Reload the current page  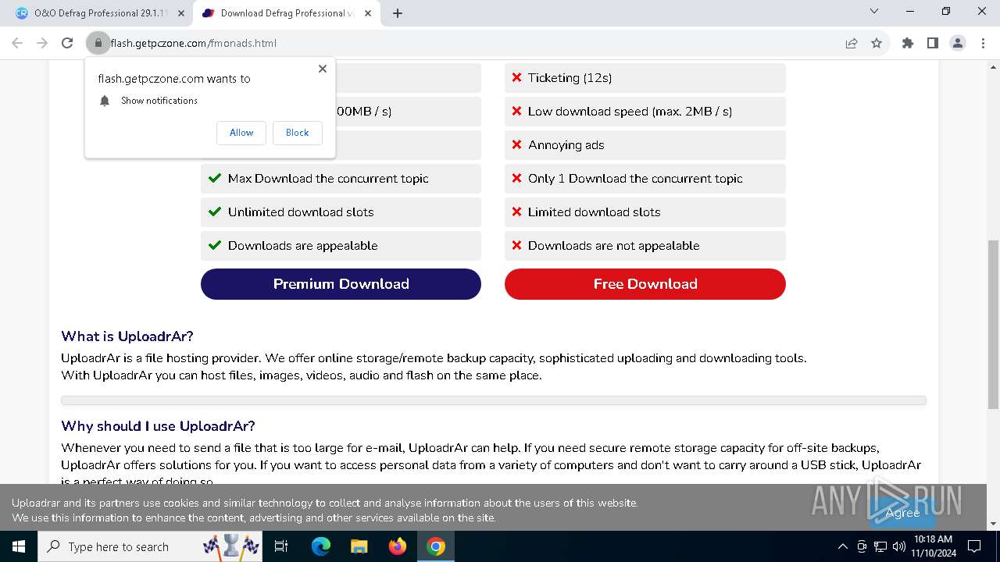click(x=67, y=43)
